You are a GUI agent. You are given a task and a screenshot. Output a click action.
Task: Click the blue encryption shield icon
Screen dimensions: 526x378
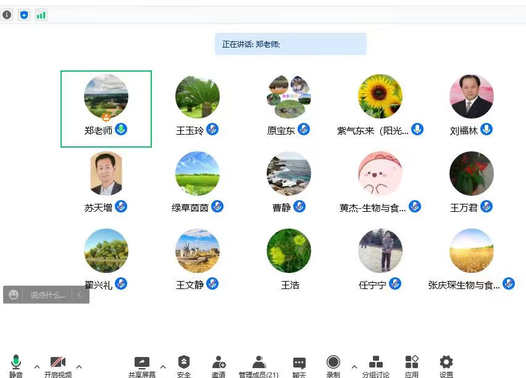click(24, 15)
